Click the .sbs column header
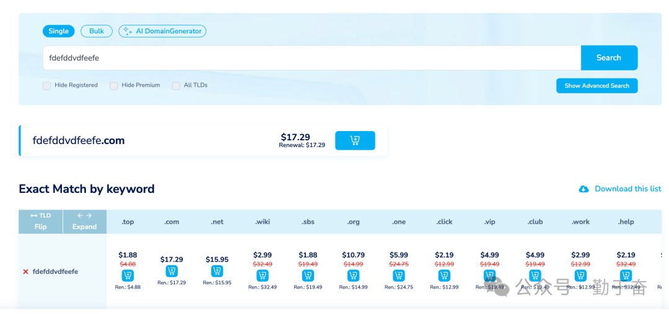The height and width of the screenshot is (314, 669). pos(308,222)
